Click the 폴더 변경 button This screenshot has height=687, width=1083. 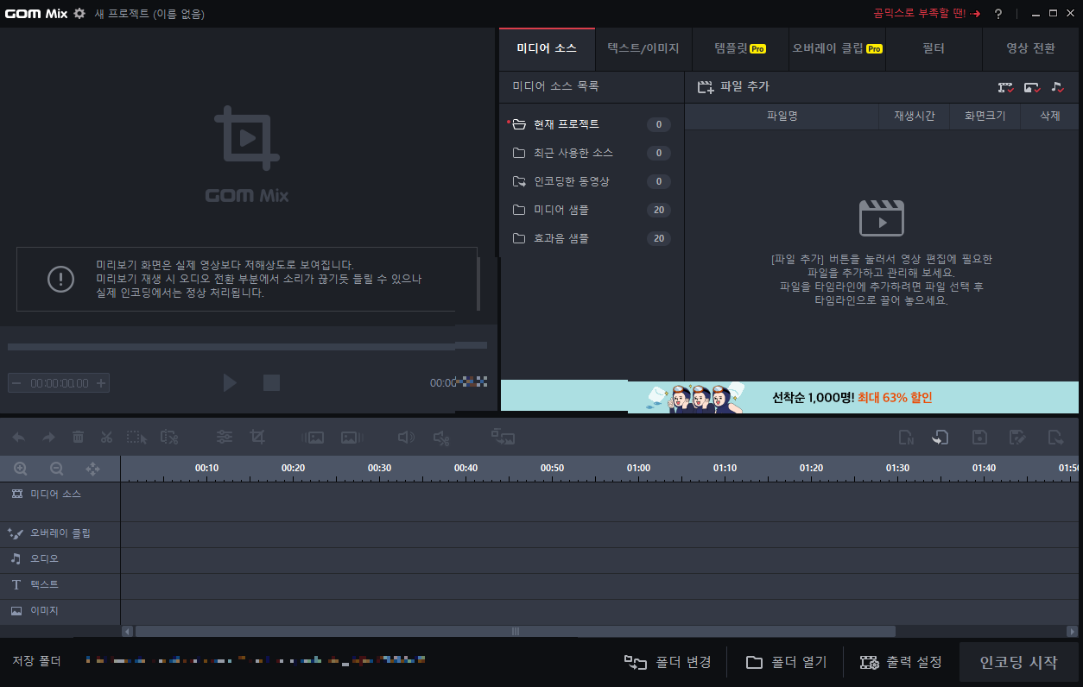[x=668, y=662]
